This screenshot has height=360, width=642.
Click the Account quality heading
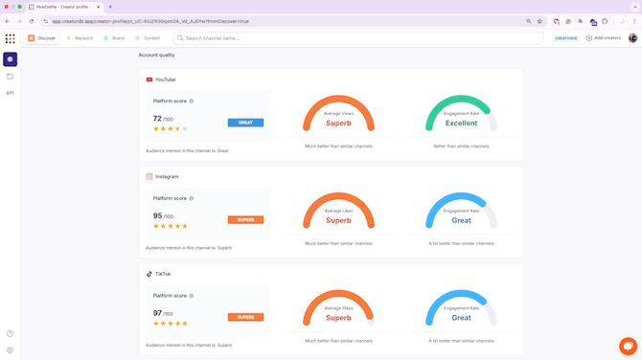[156, 55]
